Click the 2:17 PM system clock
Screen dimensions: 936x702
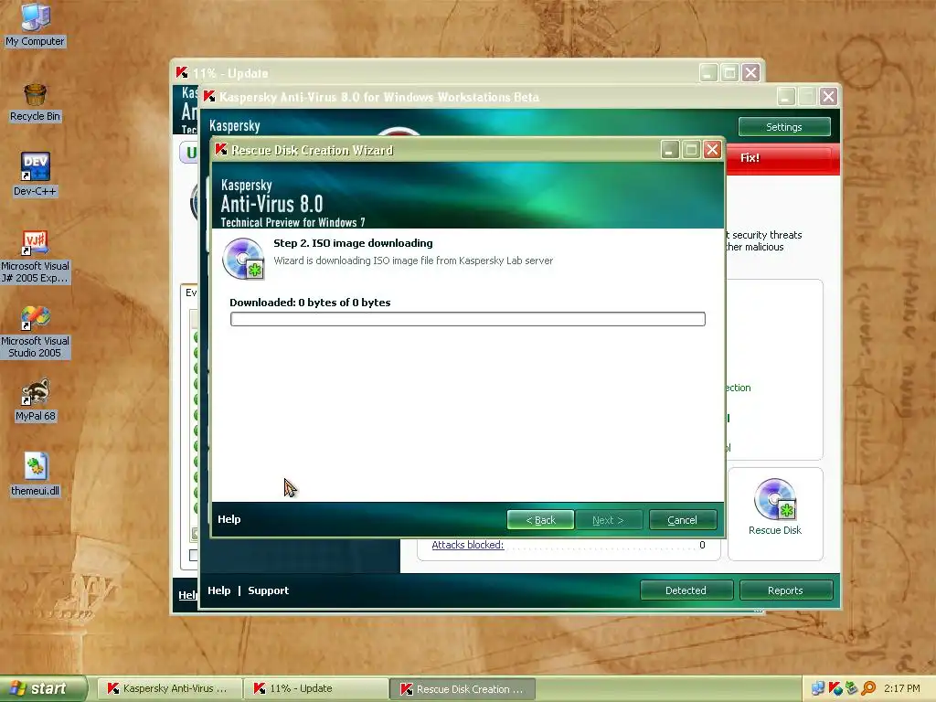(x=902, y=688)
